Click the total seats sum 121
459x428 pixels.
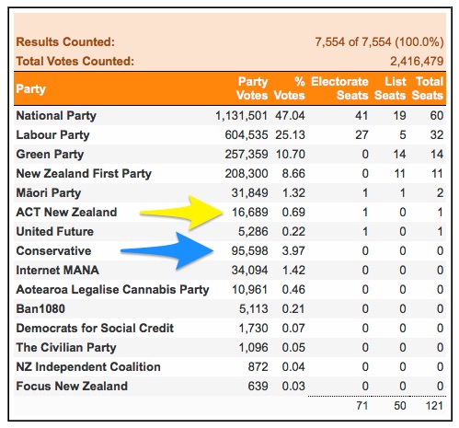(434, 406)
